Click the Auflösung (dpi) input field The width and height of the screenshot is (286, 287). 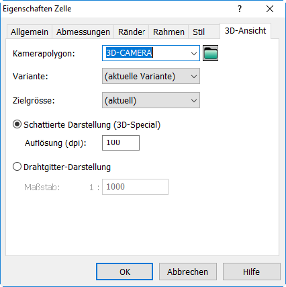tap(121, 142)
